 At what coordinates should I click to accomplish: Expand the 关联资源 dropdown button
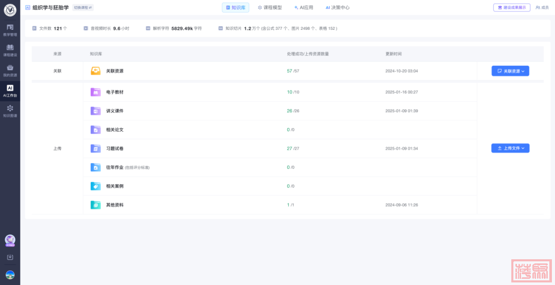pos(510,71)
